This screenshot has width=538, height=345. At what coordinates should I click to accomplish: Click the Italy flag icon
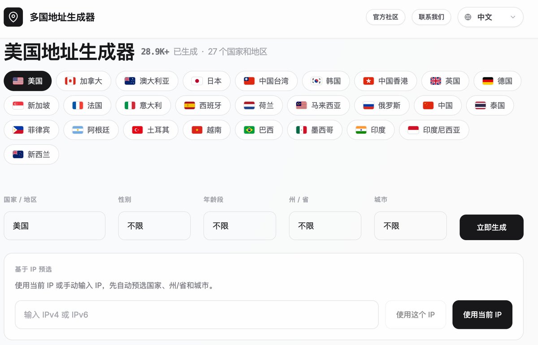[x=130, y=106]
